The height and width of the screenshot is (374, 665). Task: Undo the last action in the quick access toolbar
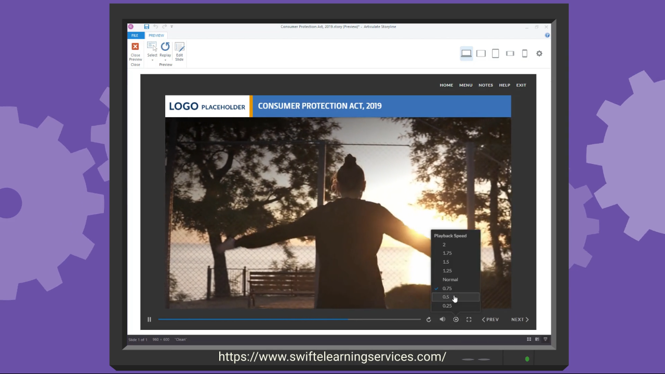tap(155, 26)
